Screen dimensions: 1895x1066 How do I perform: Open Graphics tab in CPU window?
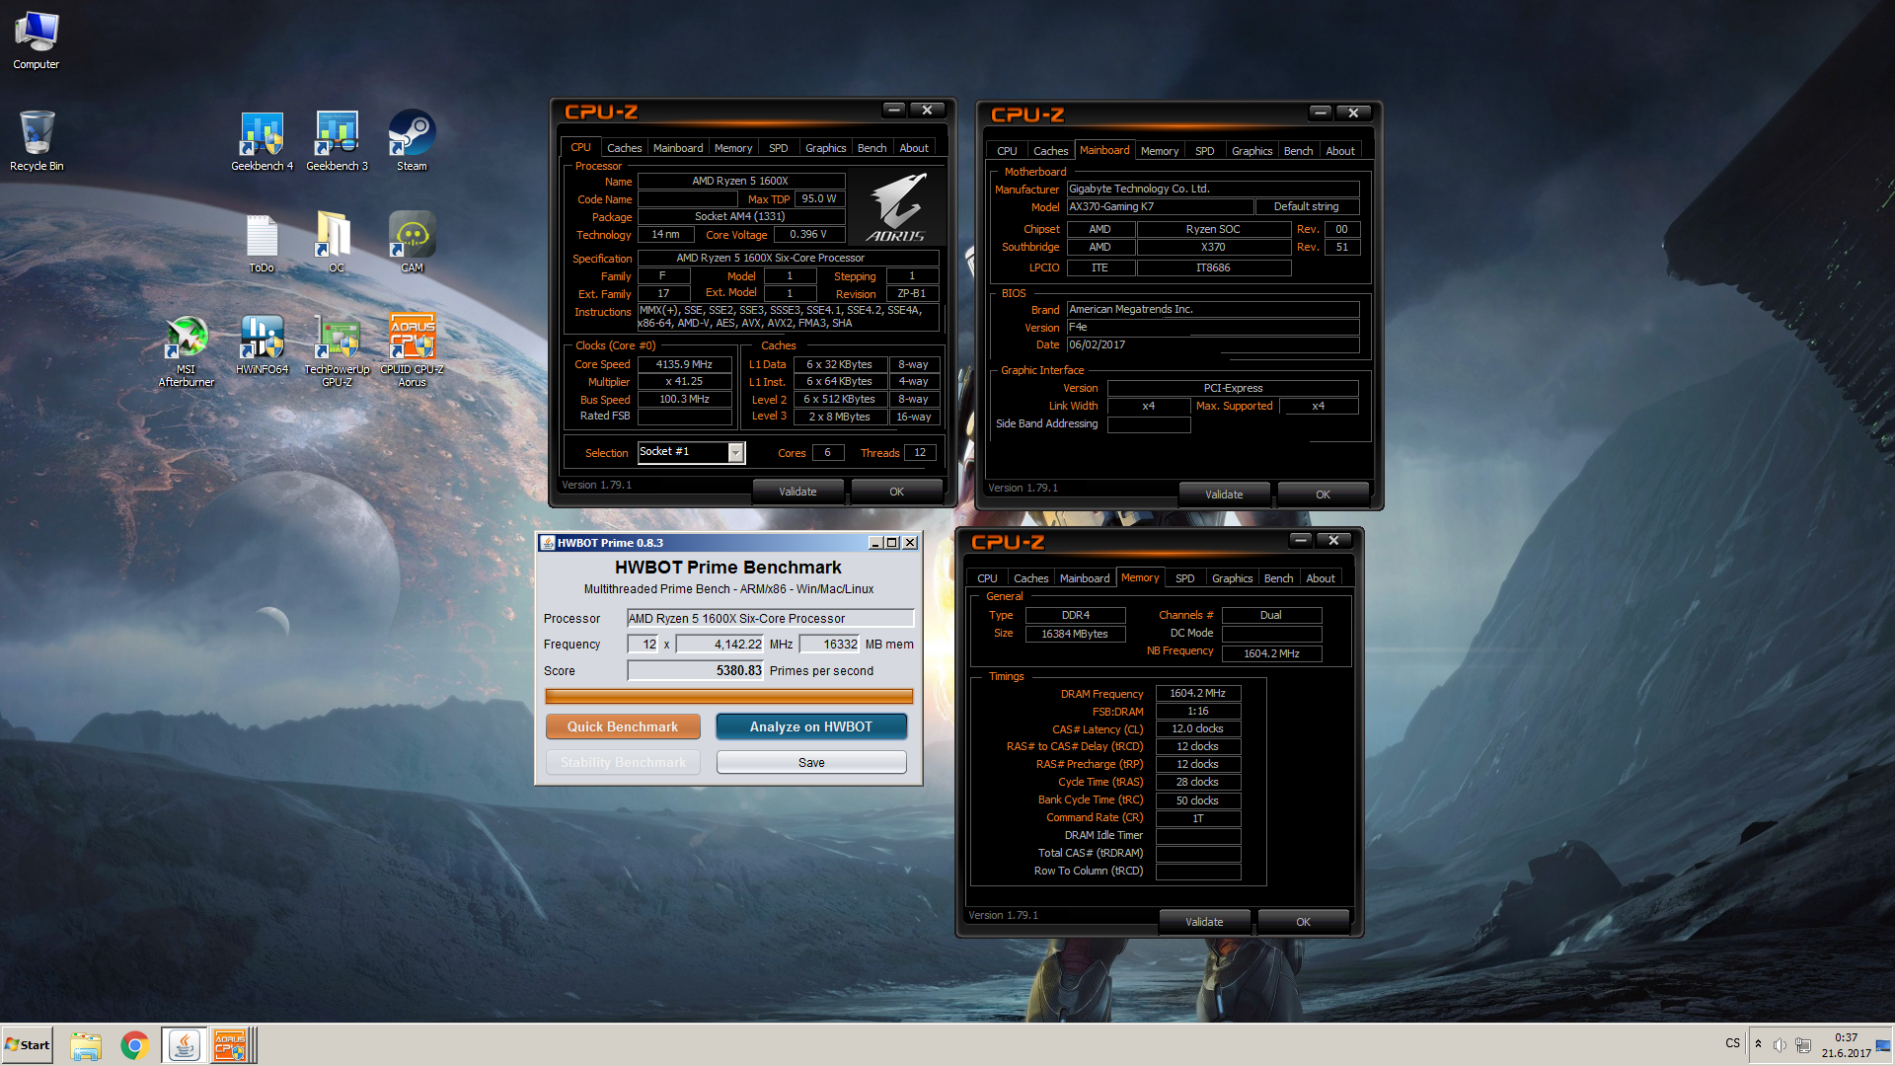tap(825, 148)
